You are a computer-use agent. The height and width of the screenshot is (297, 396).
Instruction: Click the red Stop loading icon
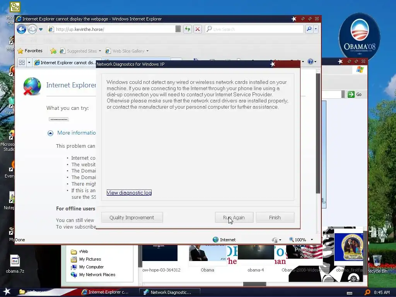click(x=198, y=29)
